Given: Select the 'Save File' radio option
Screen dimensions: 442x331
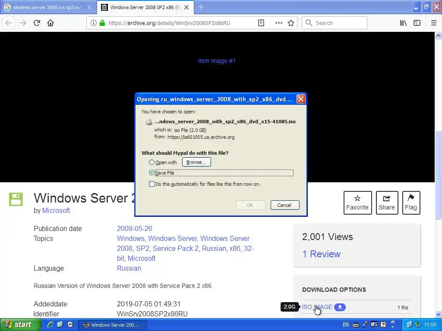Looking at the screenshot, I should (152, 173).
